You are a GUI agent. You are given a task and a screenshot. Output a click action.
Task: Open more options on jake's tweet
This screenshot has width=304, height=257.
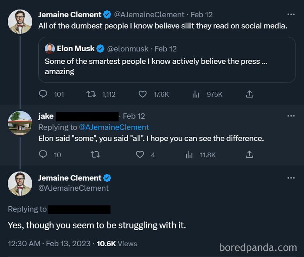point(291,116)
